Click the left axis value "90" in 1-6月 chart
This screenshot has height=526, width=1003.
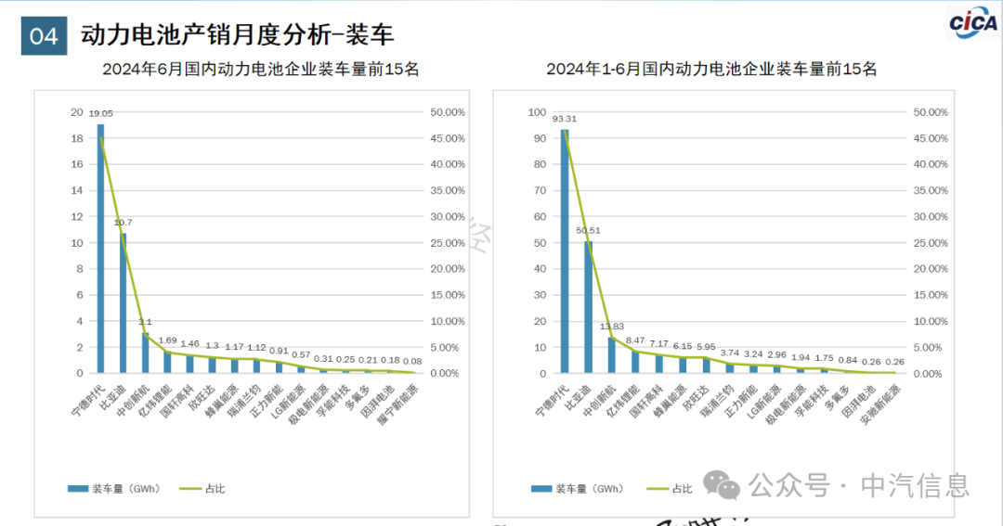[540, 139]
